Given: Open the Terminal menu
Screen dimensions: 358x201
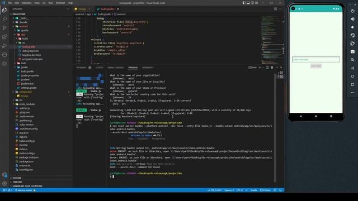Looking at the screenshot, I should coord(60,3).
